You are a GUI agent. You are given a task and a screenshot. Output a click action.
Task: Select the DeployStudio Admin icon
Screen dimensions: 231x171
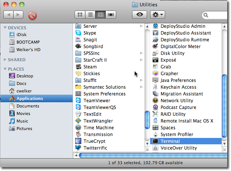tap(155, 26)
